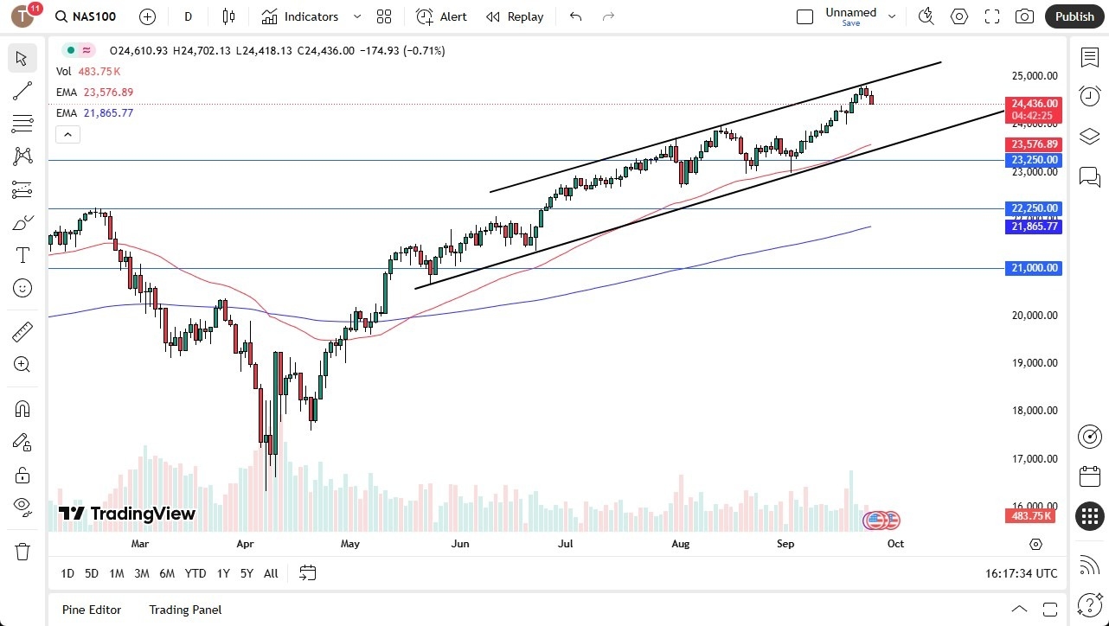Click the Publish button
Screen dimensions: 1109x626
click(1074, 16)
